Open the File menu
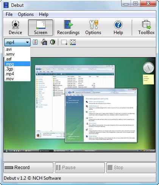This screenshot has width=159, height=185. pos(9,14)
